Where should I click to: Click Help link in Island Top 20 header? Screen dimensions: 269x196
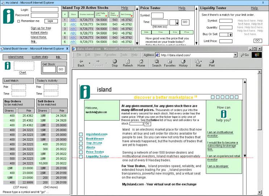125,8
